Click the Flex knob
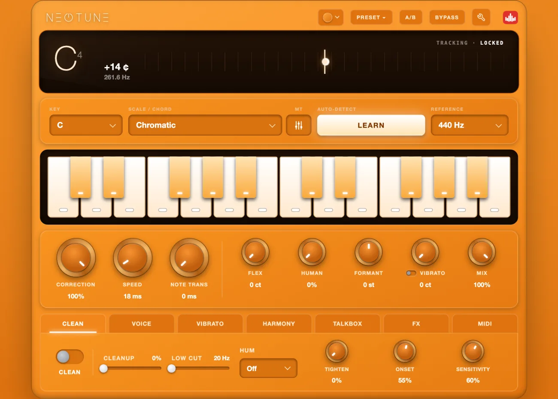 [x=255, y=252]
